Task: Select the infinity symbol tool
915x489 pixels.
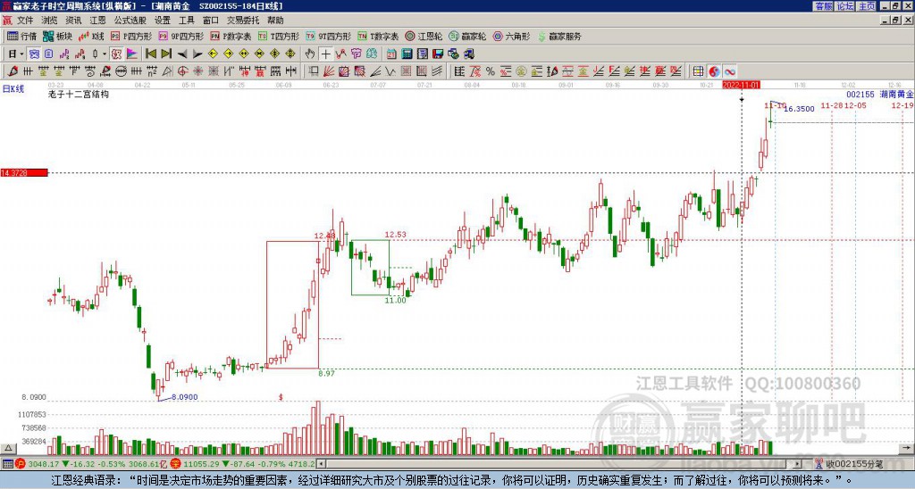Action: click(730, 70)
